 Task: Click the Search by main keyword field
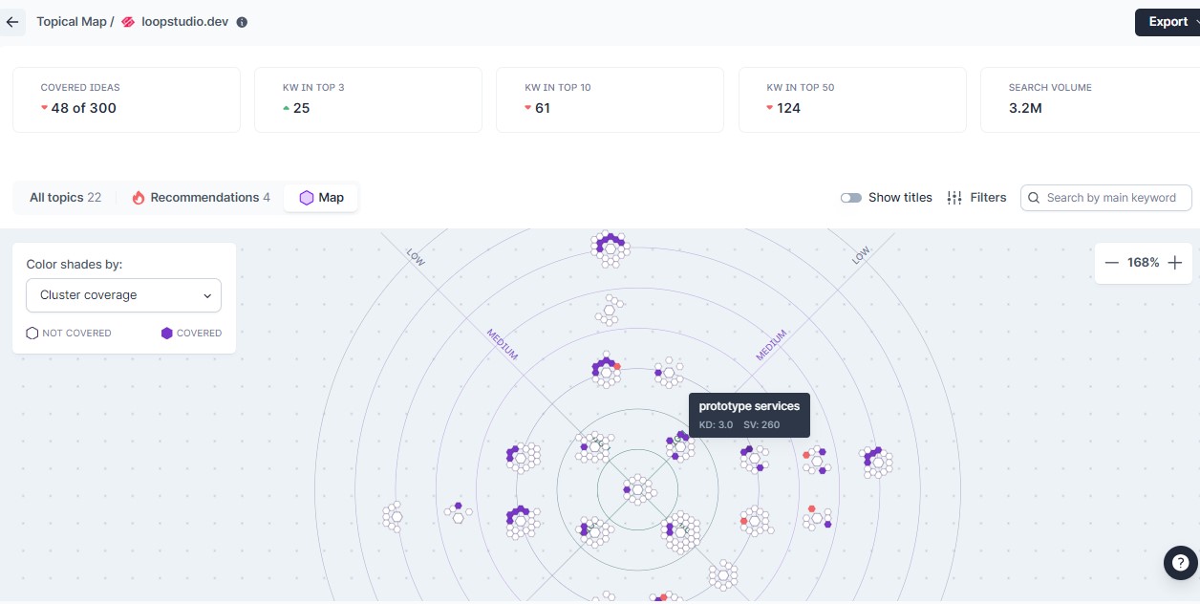point(1114,198)
